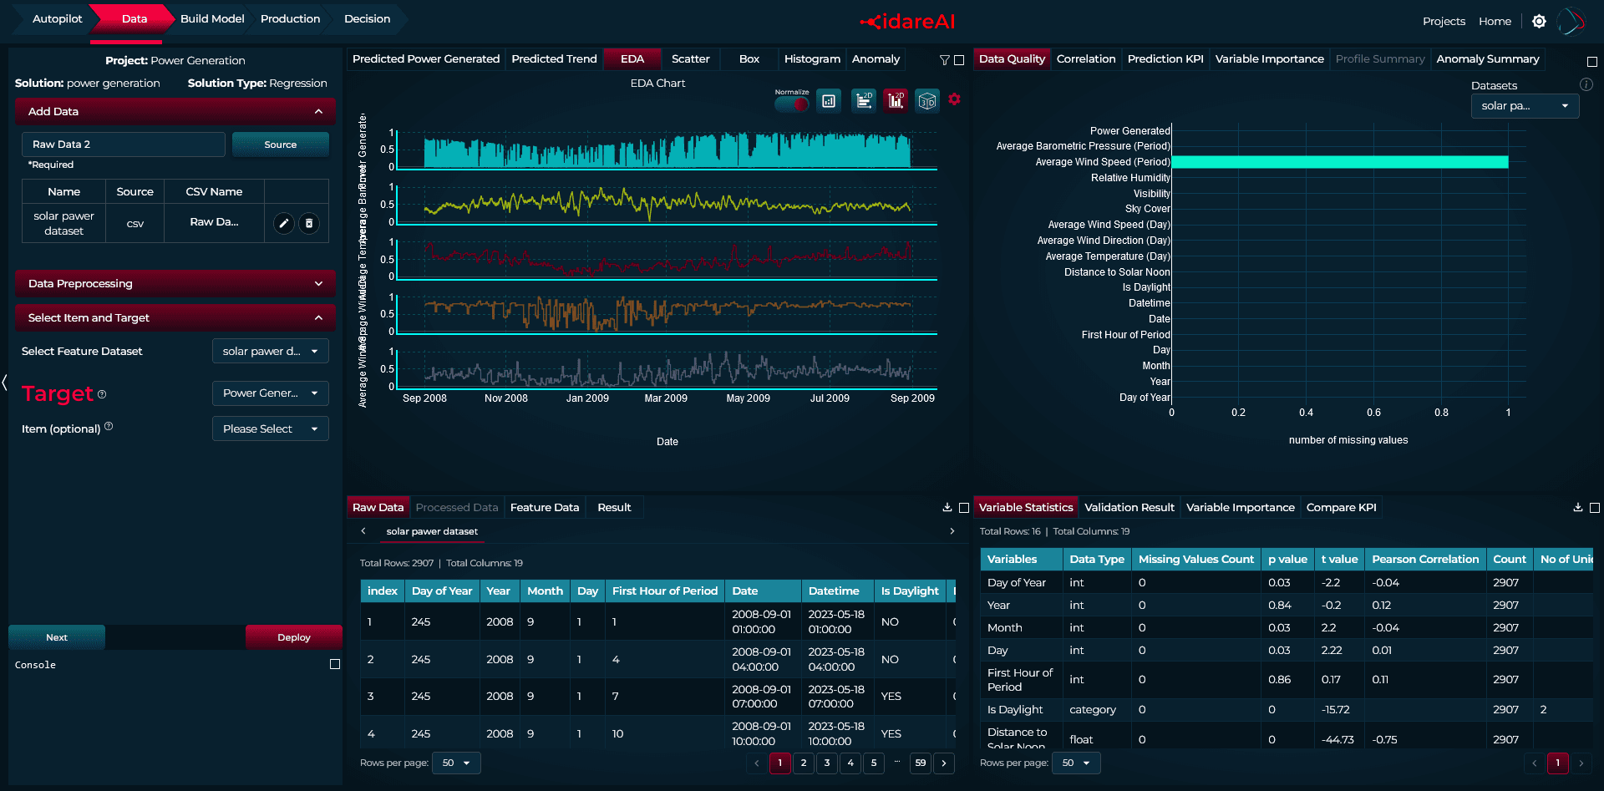Open application settings gear in header
The height and width of the screenshot is (791, 1604).
(x=1539, y=22)
